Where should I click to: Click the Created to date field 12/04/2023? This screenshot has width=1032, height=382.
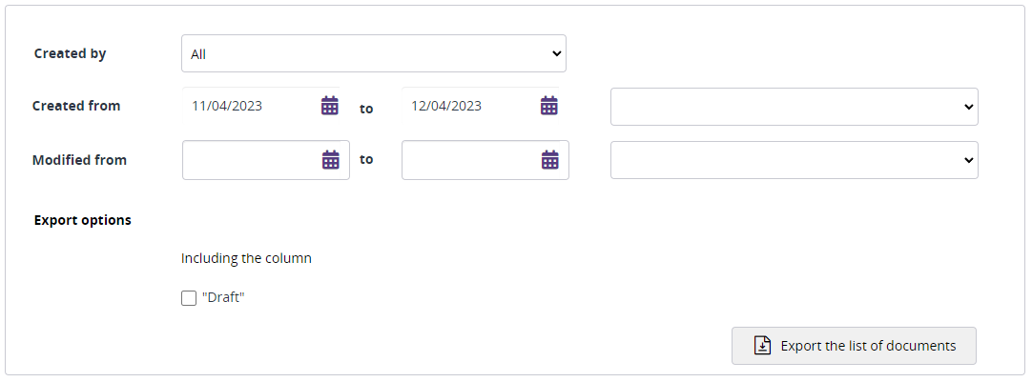click(467, 106)
